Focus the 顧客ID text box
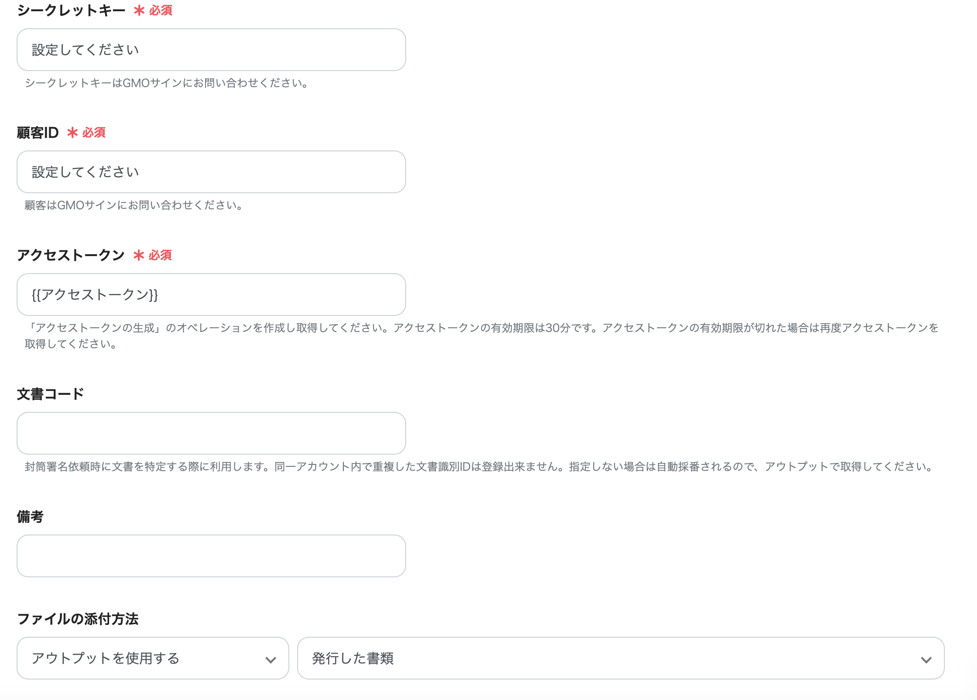The height and width of the screenshot is (700, 977). (211, 172)
